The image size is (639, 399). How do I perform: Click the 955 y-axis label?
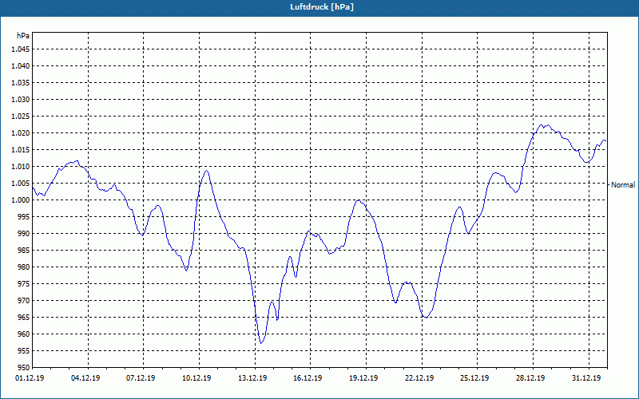[x=24, y=351]
